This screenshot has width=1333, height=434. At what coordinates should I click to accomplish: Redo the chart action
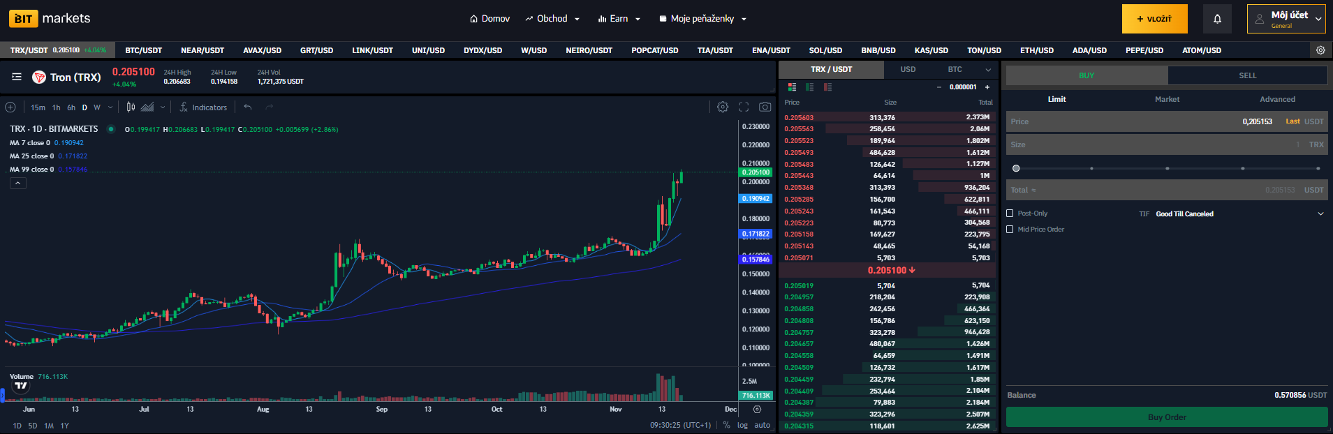click(269, 107)
